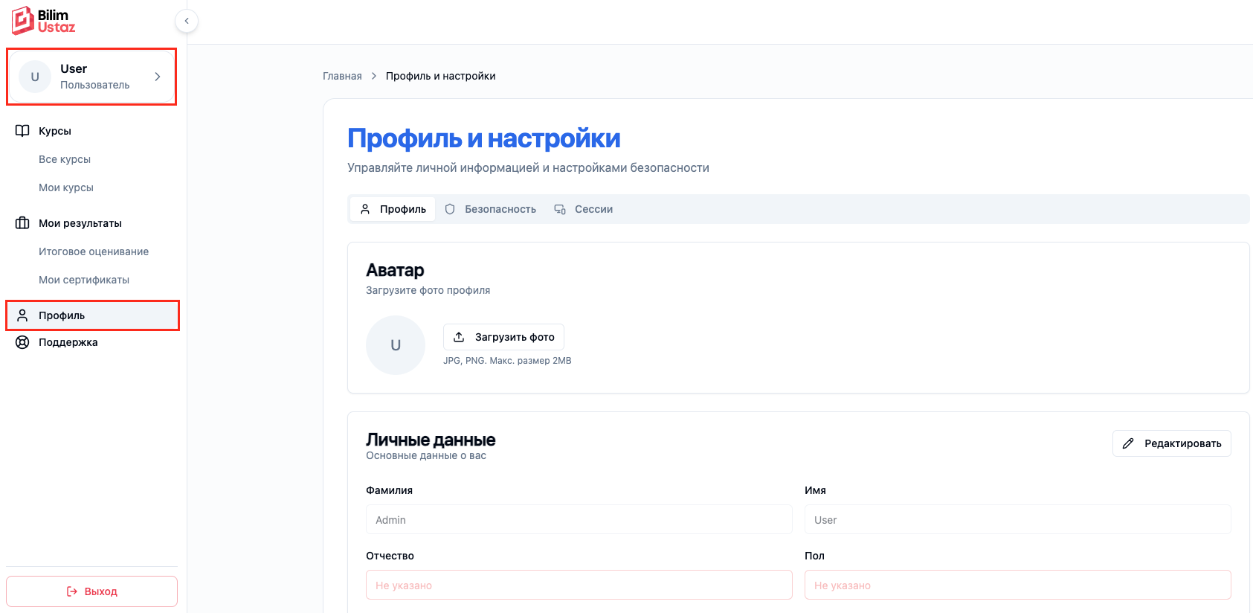Navigate to Главная in the breadcrumb
Image resolution: width=1253 pixels, height=613 pixels.
(x=342, y=76)
